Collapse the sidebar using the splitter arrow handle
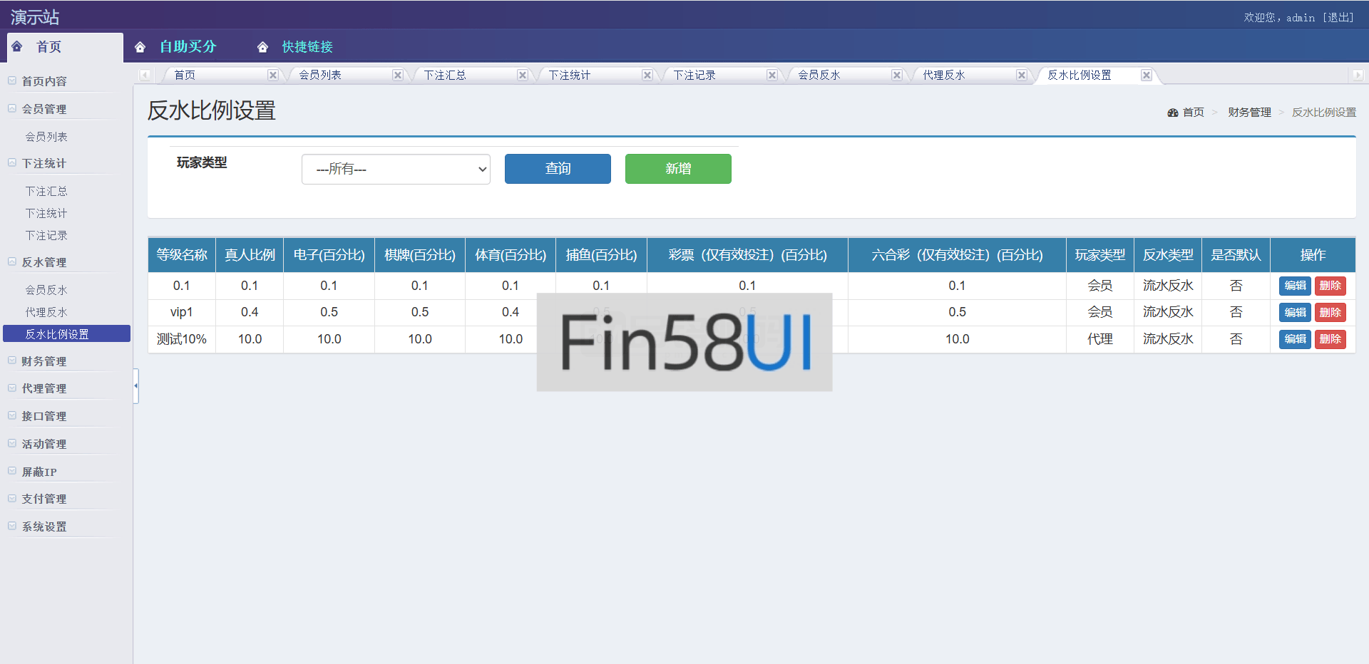 click(x=135, y=386)
